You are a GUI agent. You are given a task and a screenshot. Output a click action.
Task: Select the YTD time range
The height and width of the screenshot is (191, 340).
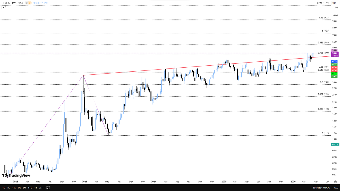[30, 188]
